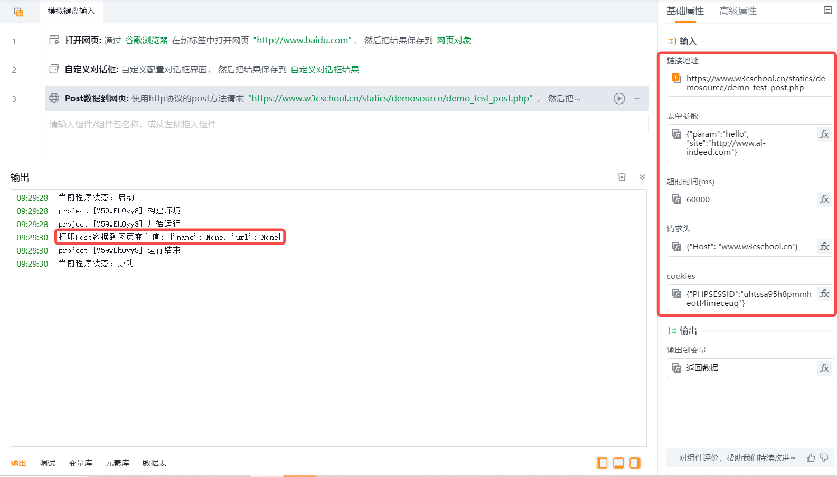
Task: Open the 调试 tab
Action: [48, 463]
